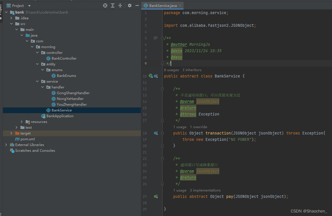Hide the Project panel with minus icon
This screenshot has width=332, height=216.
click(x=137, y=5)
